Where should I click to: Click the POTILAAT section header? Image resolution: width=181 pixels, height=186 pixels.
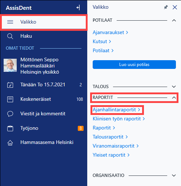tap(134, 20)
